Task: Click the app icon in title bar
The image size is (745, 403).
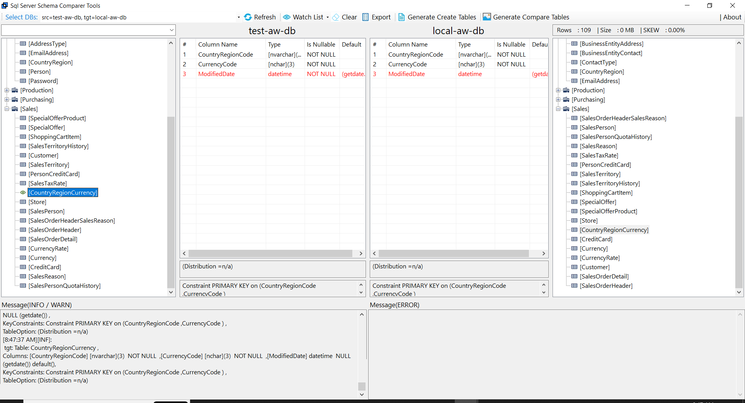Action: coord(5,5)
